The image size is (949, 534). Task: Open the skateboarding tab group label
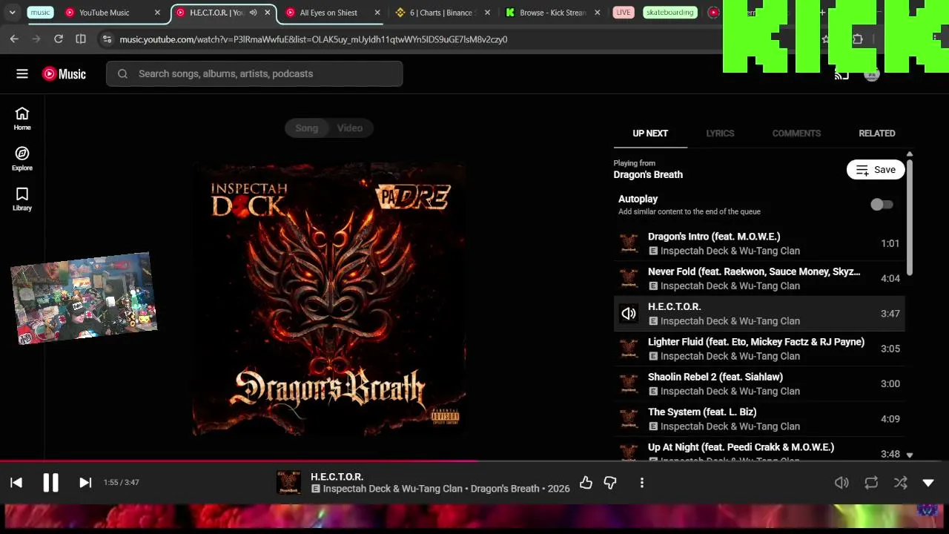[x=669, y=13]
